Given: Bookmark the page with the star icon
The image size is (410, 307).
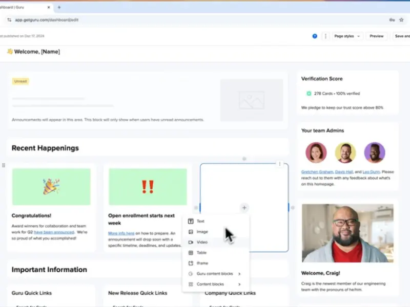Looking at the screenshot, I should click(401, 20).
